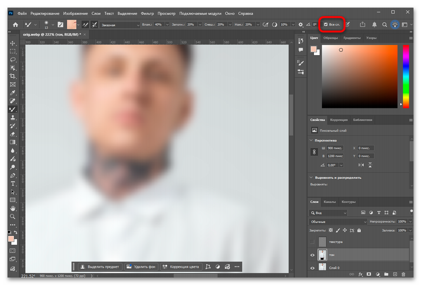This screenshot has width=421, height=285.
Task: Toggle width-height link in Properties
Action: click(314, 152)
